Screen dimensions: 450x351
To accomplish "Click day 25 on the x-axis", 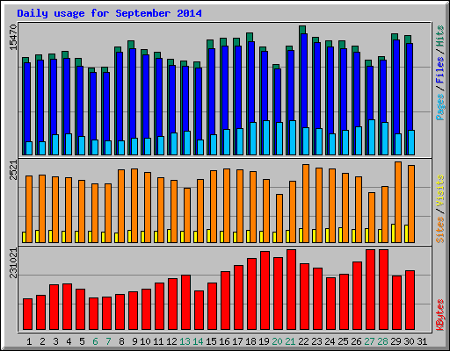I will tap(343, 341).
